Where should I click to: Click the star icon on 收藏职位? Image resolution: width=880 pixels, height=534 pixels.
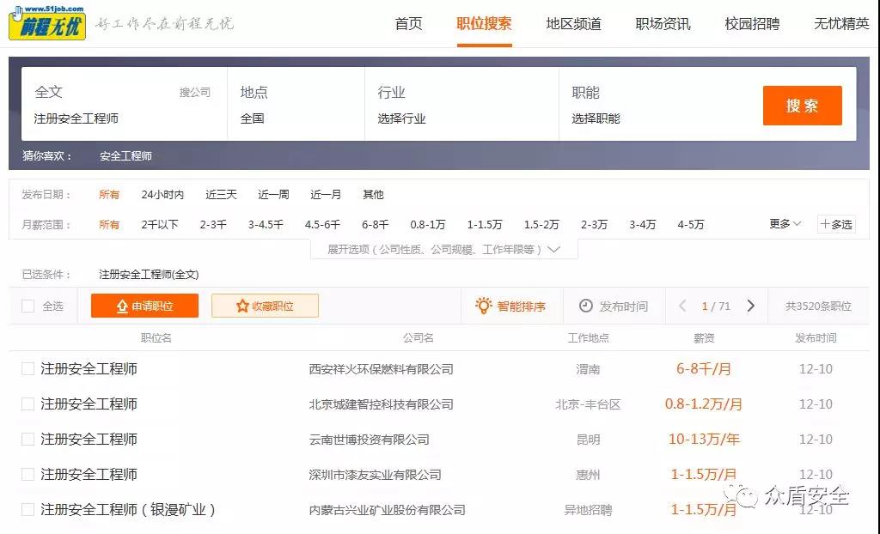242,306
